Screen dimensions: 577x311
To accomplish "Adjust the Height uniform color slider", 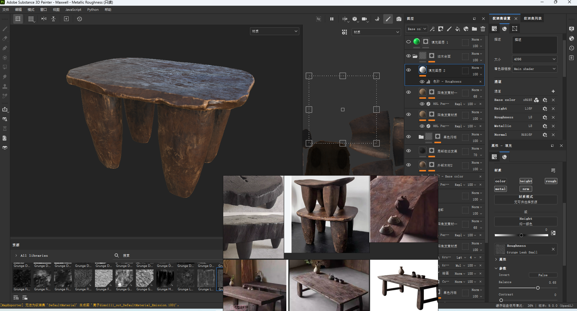I will pos(521,235).
